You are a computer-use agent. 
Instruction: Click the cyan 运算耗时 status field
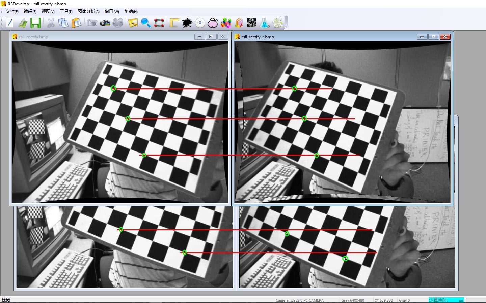[446, 300]
